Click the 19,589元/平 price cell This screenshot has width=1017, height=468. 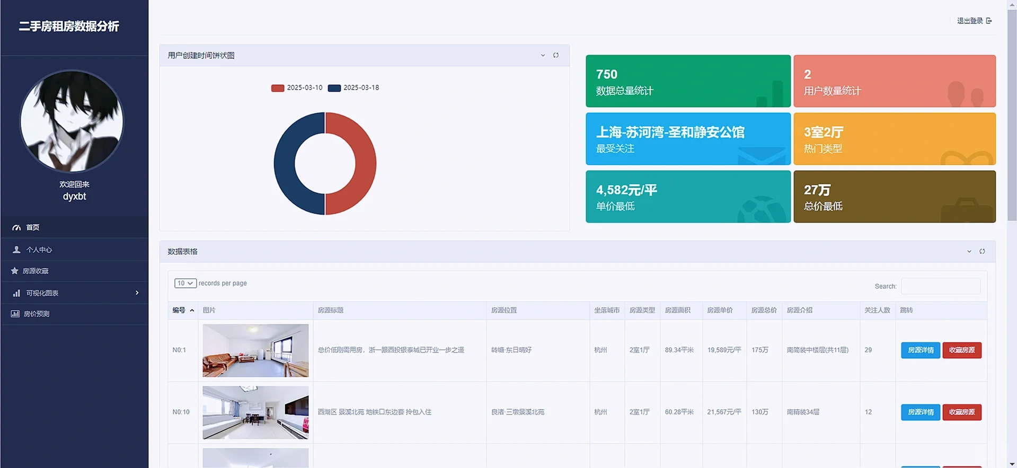[x=724, y=350]
